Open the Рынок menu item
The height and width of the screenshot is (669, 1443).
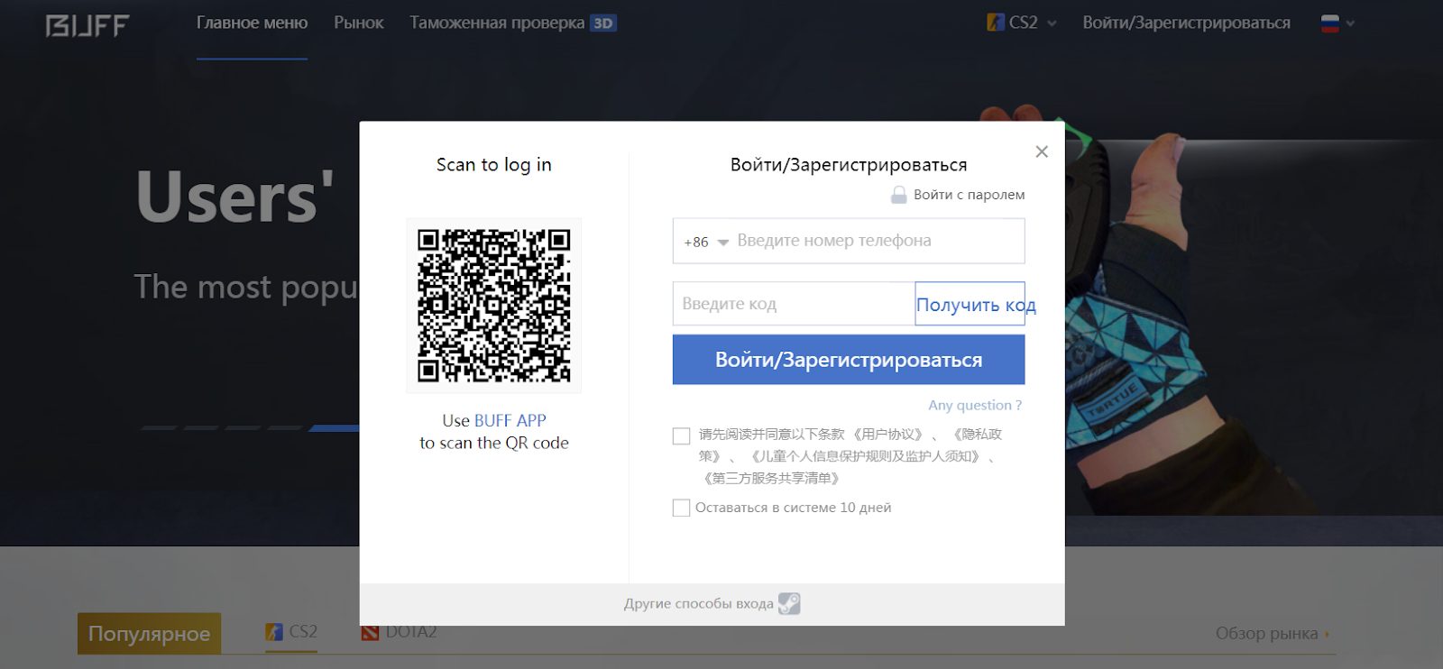click(358, 23)
